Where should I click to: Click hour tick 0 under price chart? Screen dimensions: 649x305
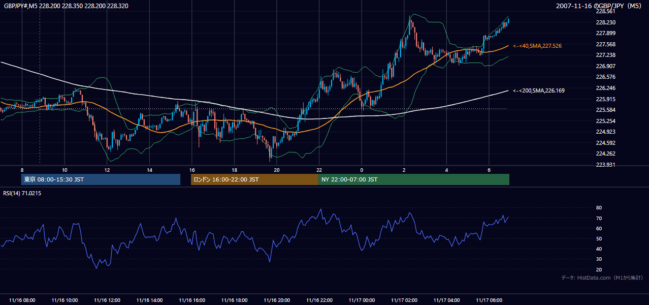362,170
